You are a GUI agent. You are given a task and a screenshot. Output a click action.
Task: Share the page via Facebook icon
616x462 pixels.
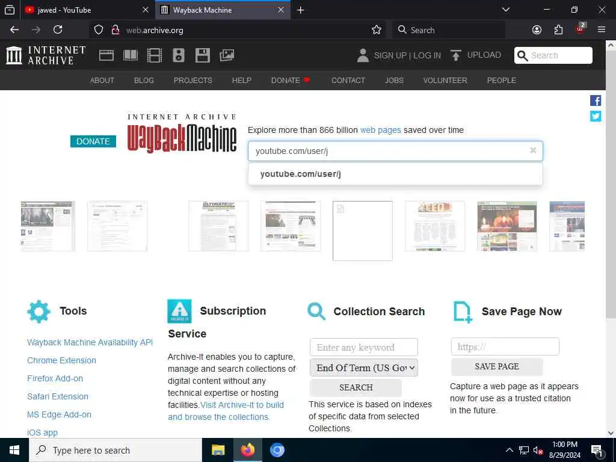pos(596,100)
